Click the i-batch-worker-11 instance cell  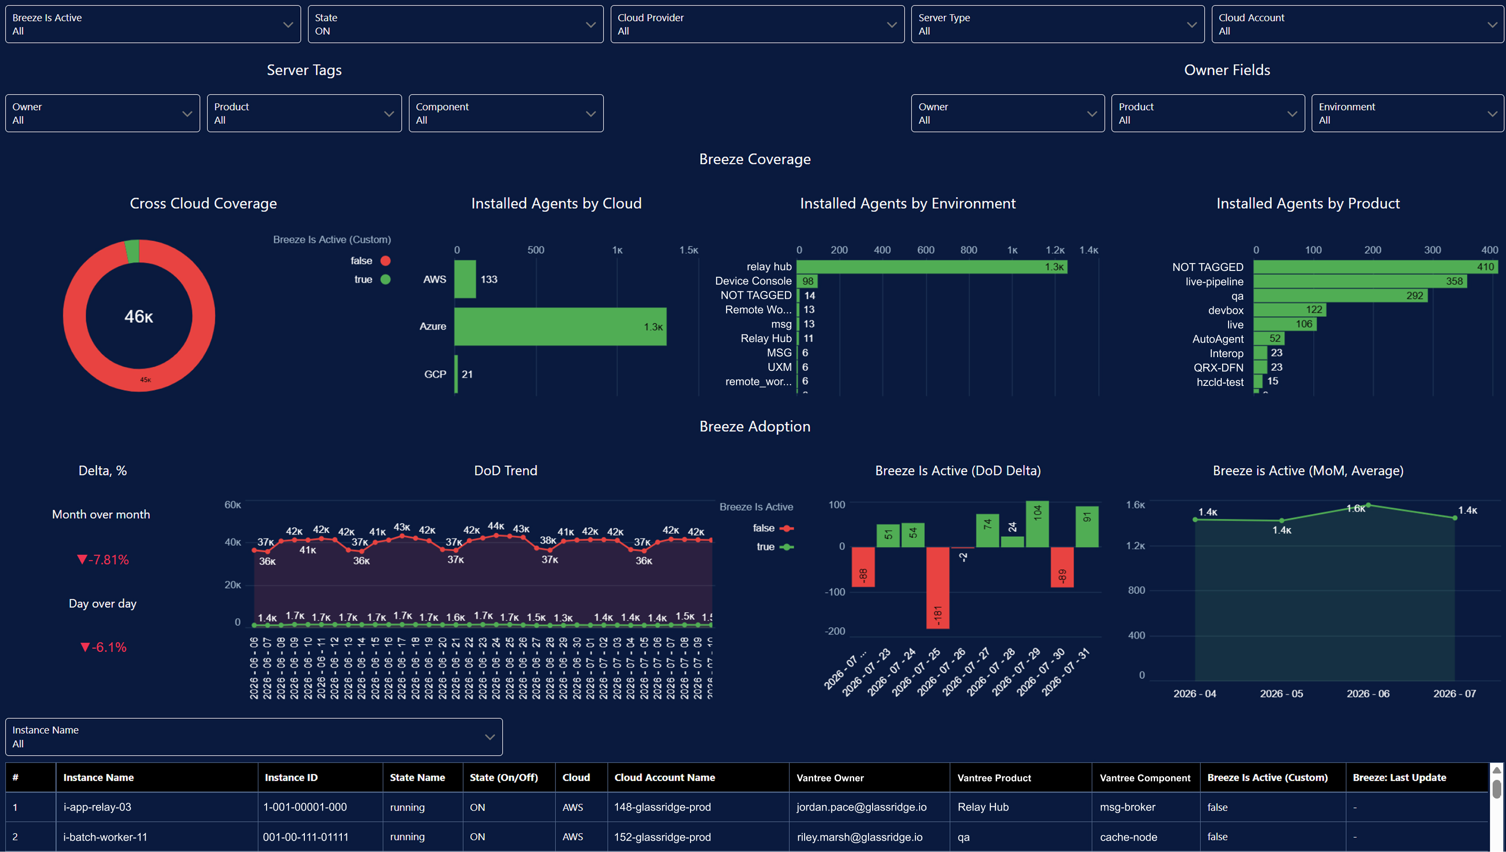157,837
